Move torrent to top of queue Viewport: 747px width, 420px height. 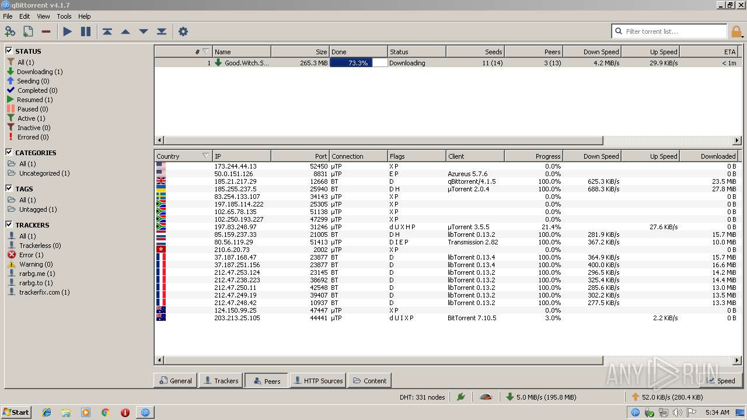[107, 32]
